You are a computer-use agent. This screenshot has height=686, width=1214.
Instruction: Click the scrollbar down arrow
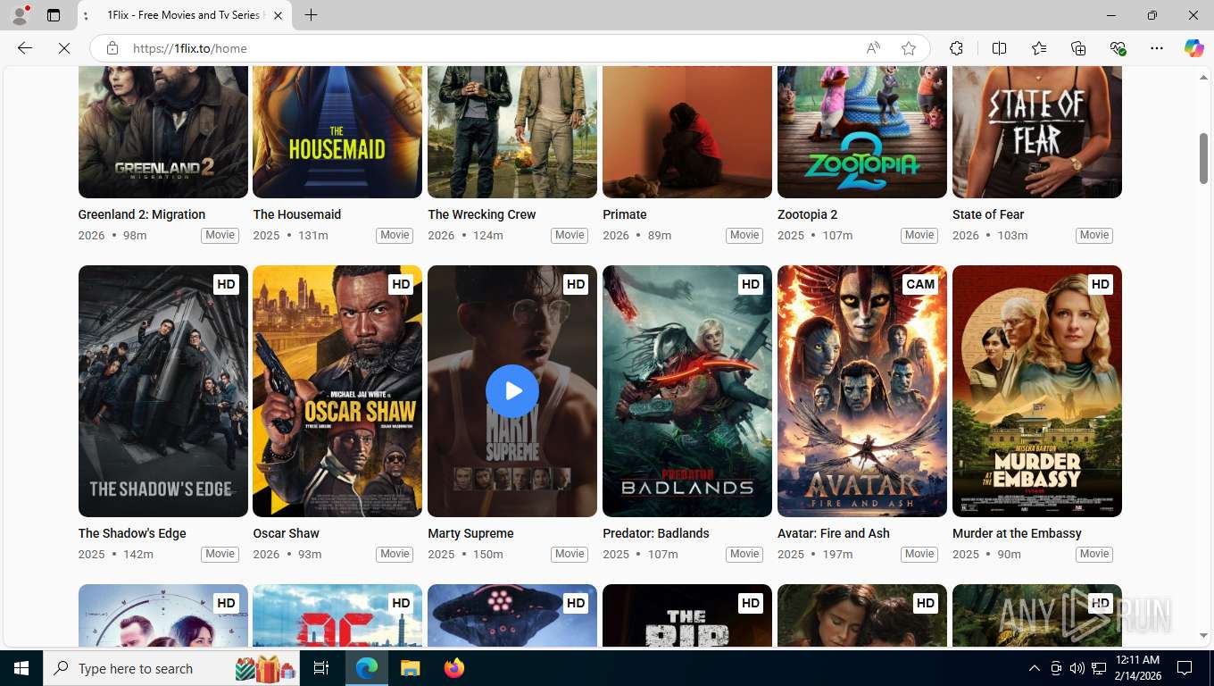pos(1203,635)
